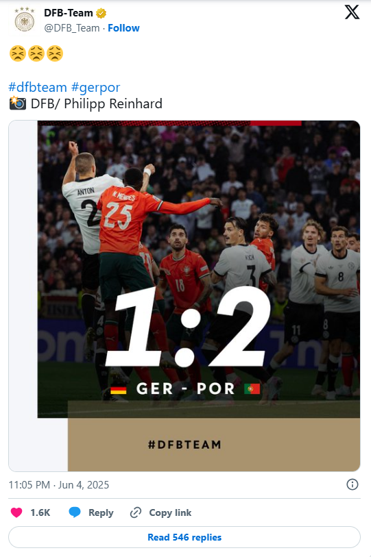This screenshot has height=557, width=371.
Task: Click the DFB-Team display name
Action: (69, 13)
